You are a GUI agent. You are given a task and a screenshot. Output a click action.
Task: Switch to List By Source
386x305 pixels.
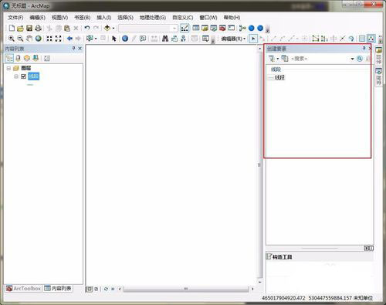(x=18, y=59)
